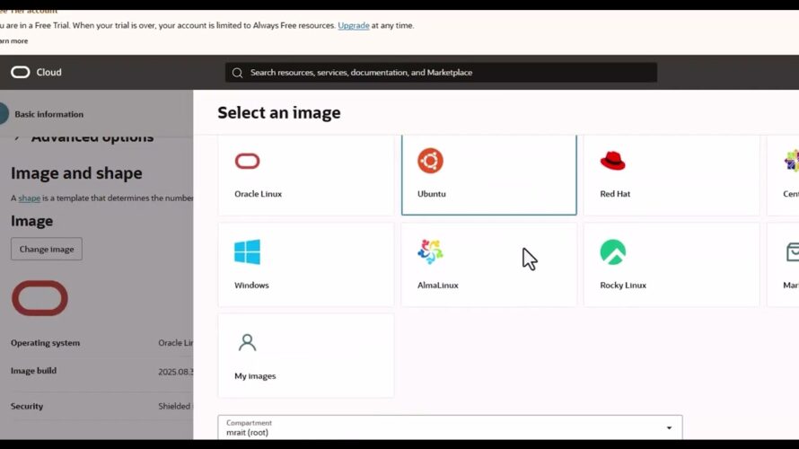The width and height of the screenshot is (799, 449).
Task: Click the Ubuntu label text
Action: pos(432,194)
